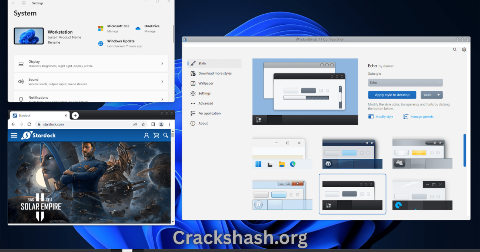Viewport: 480px width, 252px height.
Task: Apply style to desktop
Action: 392,95
